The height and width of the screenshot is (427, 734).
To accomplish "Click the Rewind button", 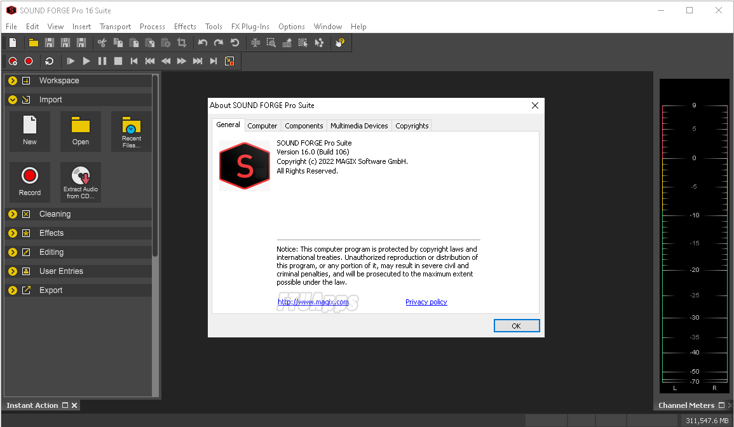I will point(166,61).
